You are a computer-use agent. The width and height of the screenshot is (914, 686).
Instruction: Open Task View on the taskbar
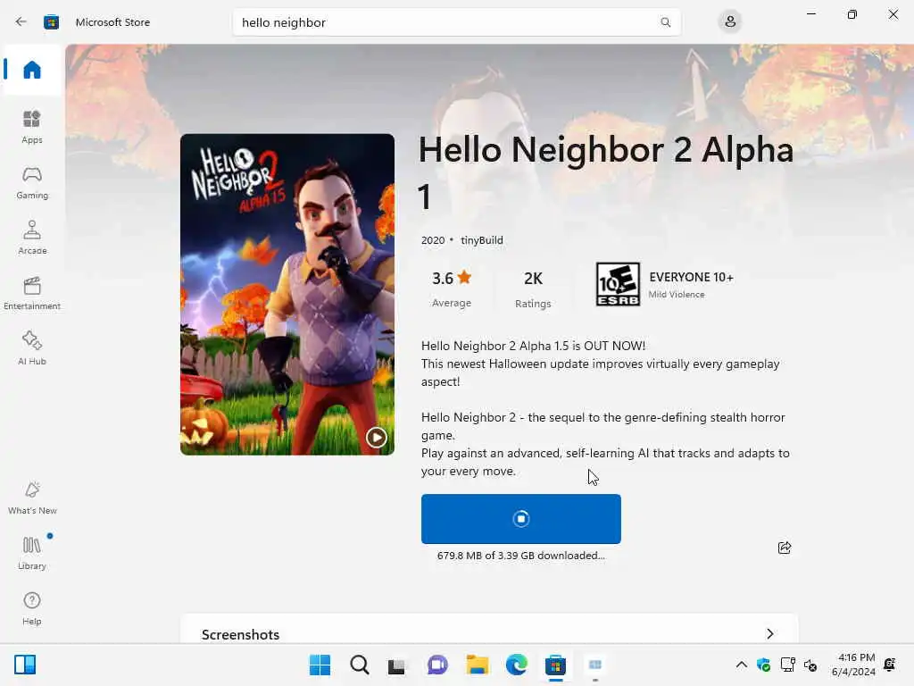(x=396, y=665)
